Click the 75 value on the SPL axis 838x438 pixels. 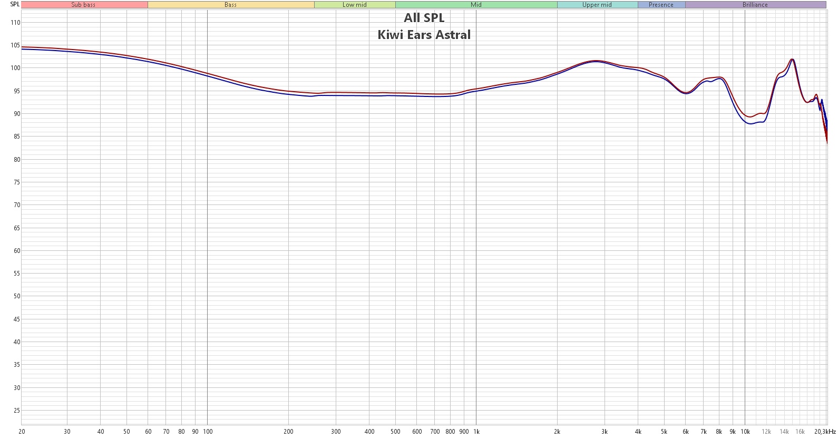17,182
